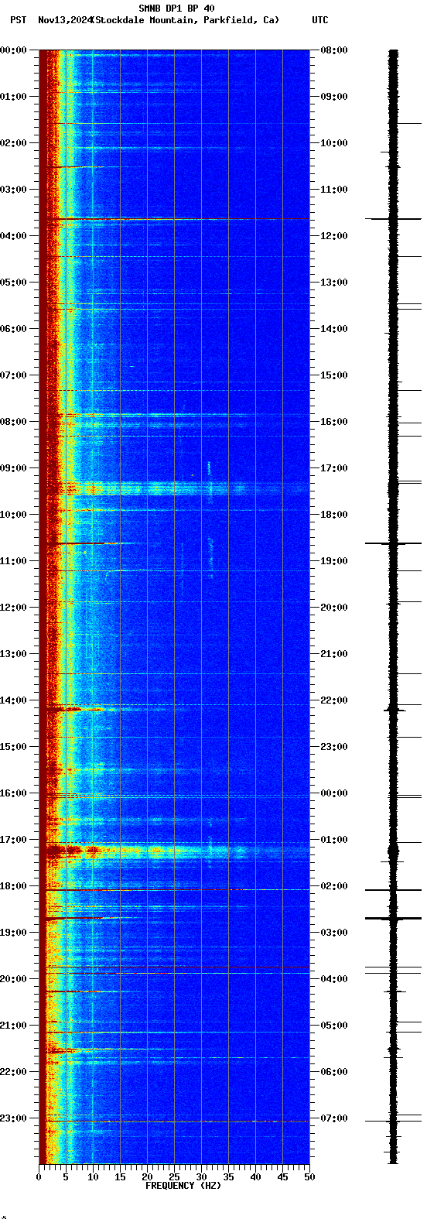
Task: Click the '35' frequency tick label
Action: 228,1177
